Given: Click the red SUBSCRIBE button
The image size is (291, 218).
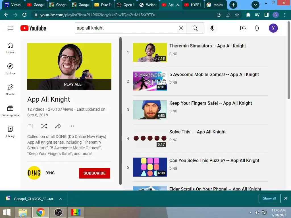Looking at the screenshot, I should 94,173.
